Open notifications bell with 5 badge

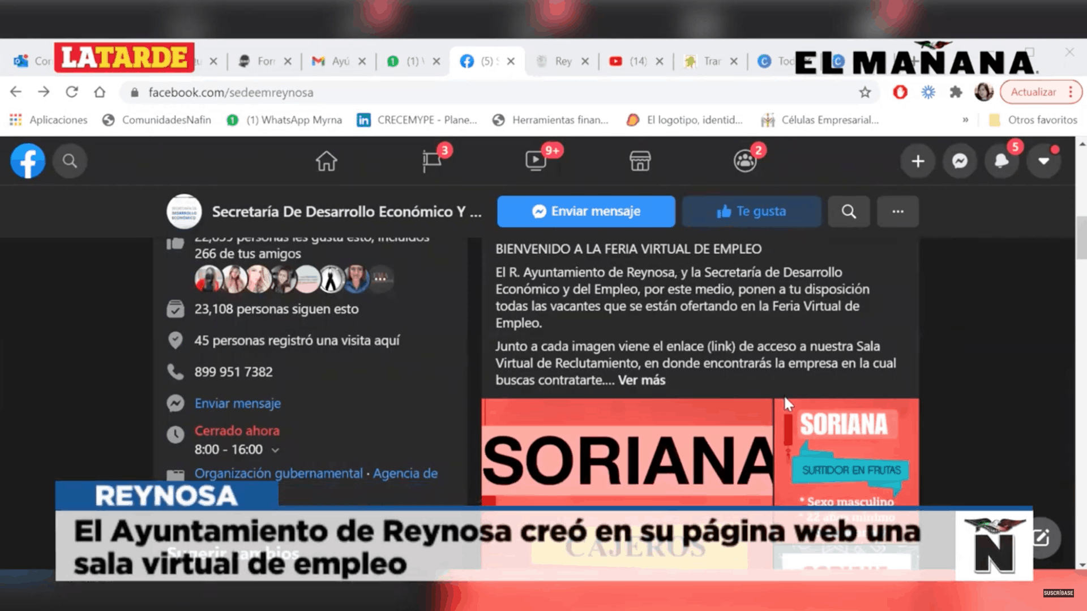(1002, 161)
